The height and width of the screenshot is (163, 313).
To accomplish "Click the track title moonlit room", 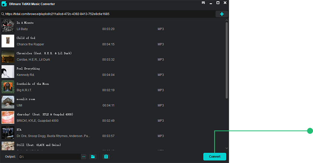I will tap(26, 99).
